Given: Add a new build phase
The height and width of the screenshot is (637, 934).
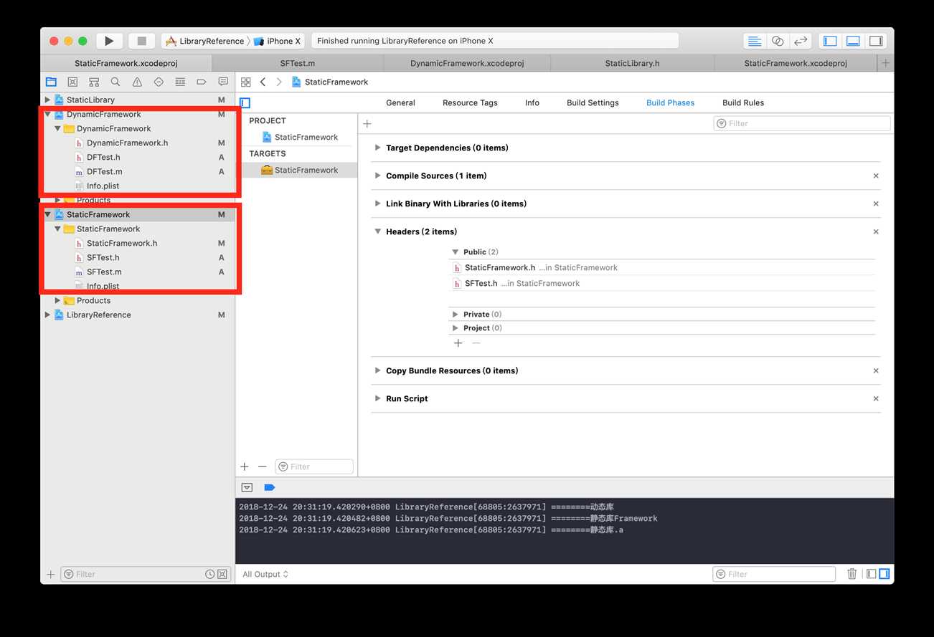Looking at the screenshot, I should click(367, 123).
